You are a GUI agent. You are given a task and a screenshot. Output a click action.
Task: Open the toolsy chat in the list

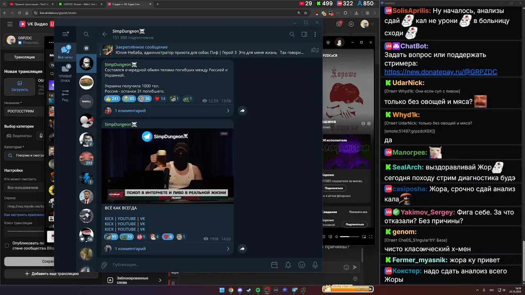coord(87,101)
